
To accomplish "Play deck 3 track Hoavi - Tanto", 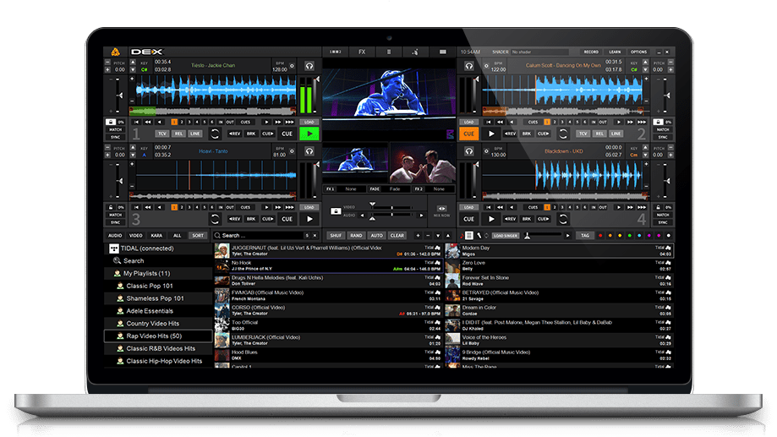I will click(309, 219).
